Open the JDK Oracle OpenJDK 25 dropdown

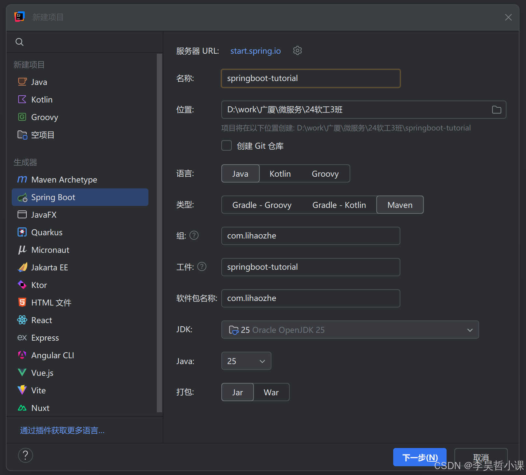[350, 330]
